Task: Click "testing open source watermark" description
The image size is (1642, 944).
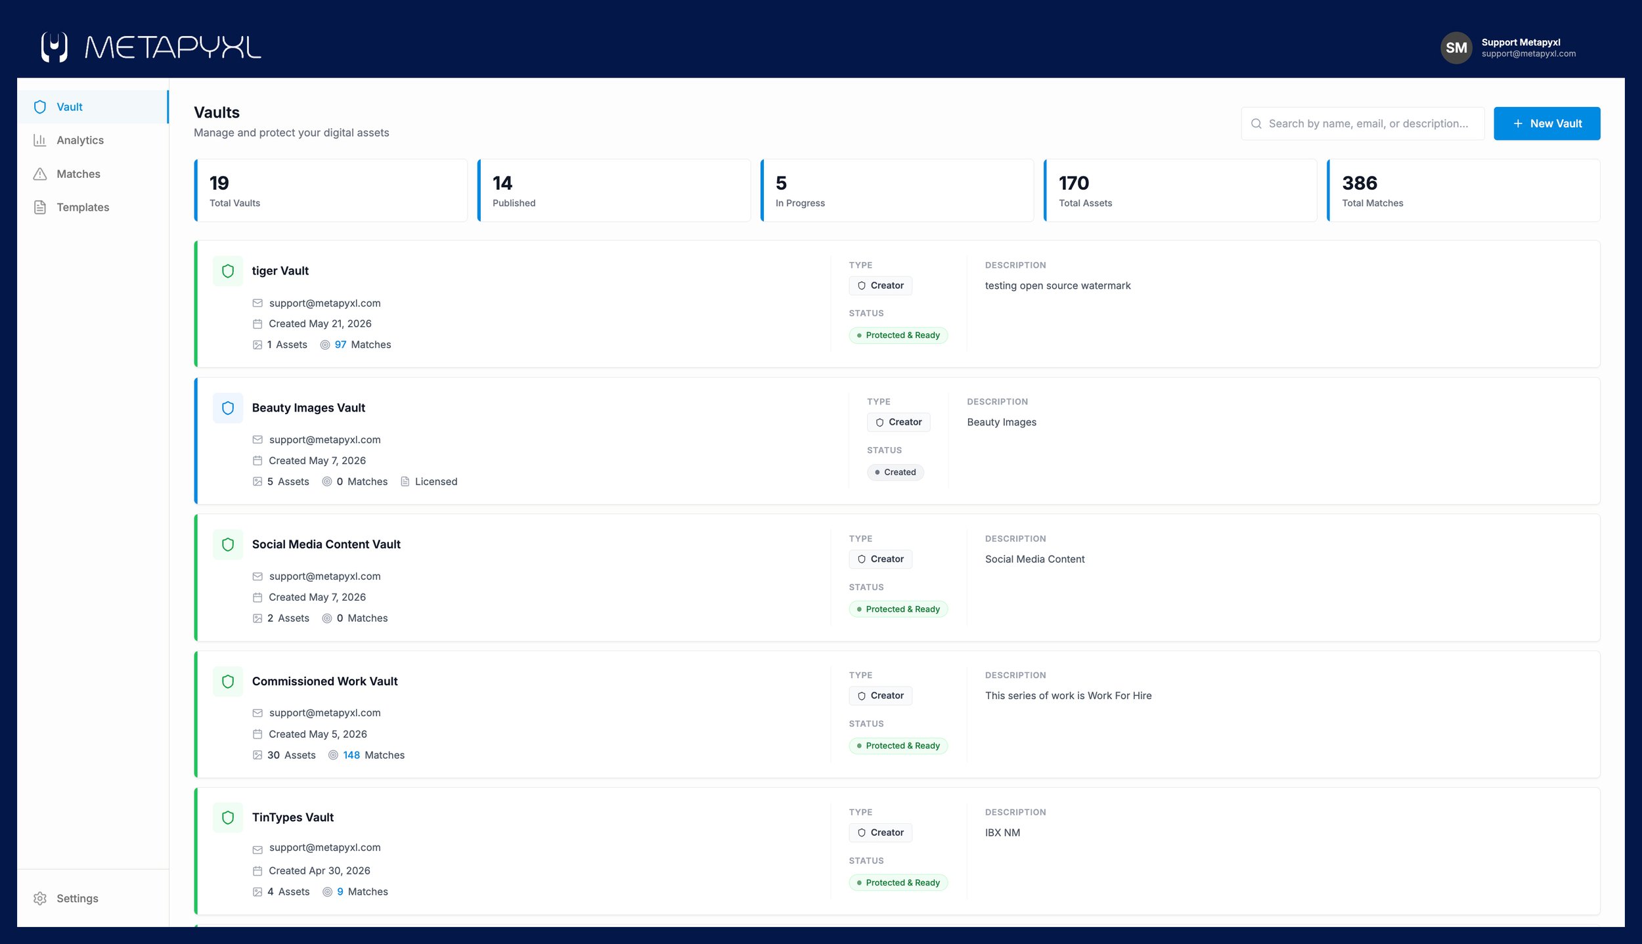Action: [x=1057, y=286]
